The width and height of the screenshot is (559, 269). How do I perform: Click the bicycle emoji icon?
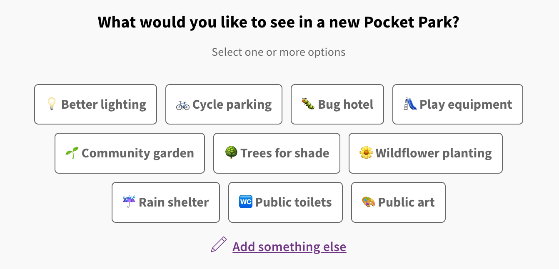[x=182, y=105]
